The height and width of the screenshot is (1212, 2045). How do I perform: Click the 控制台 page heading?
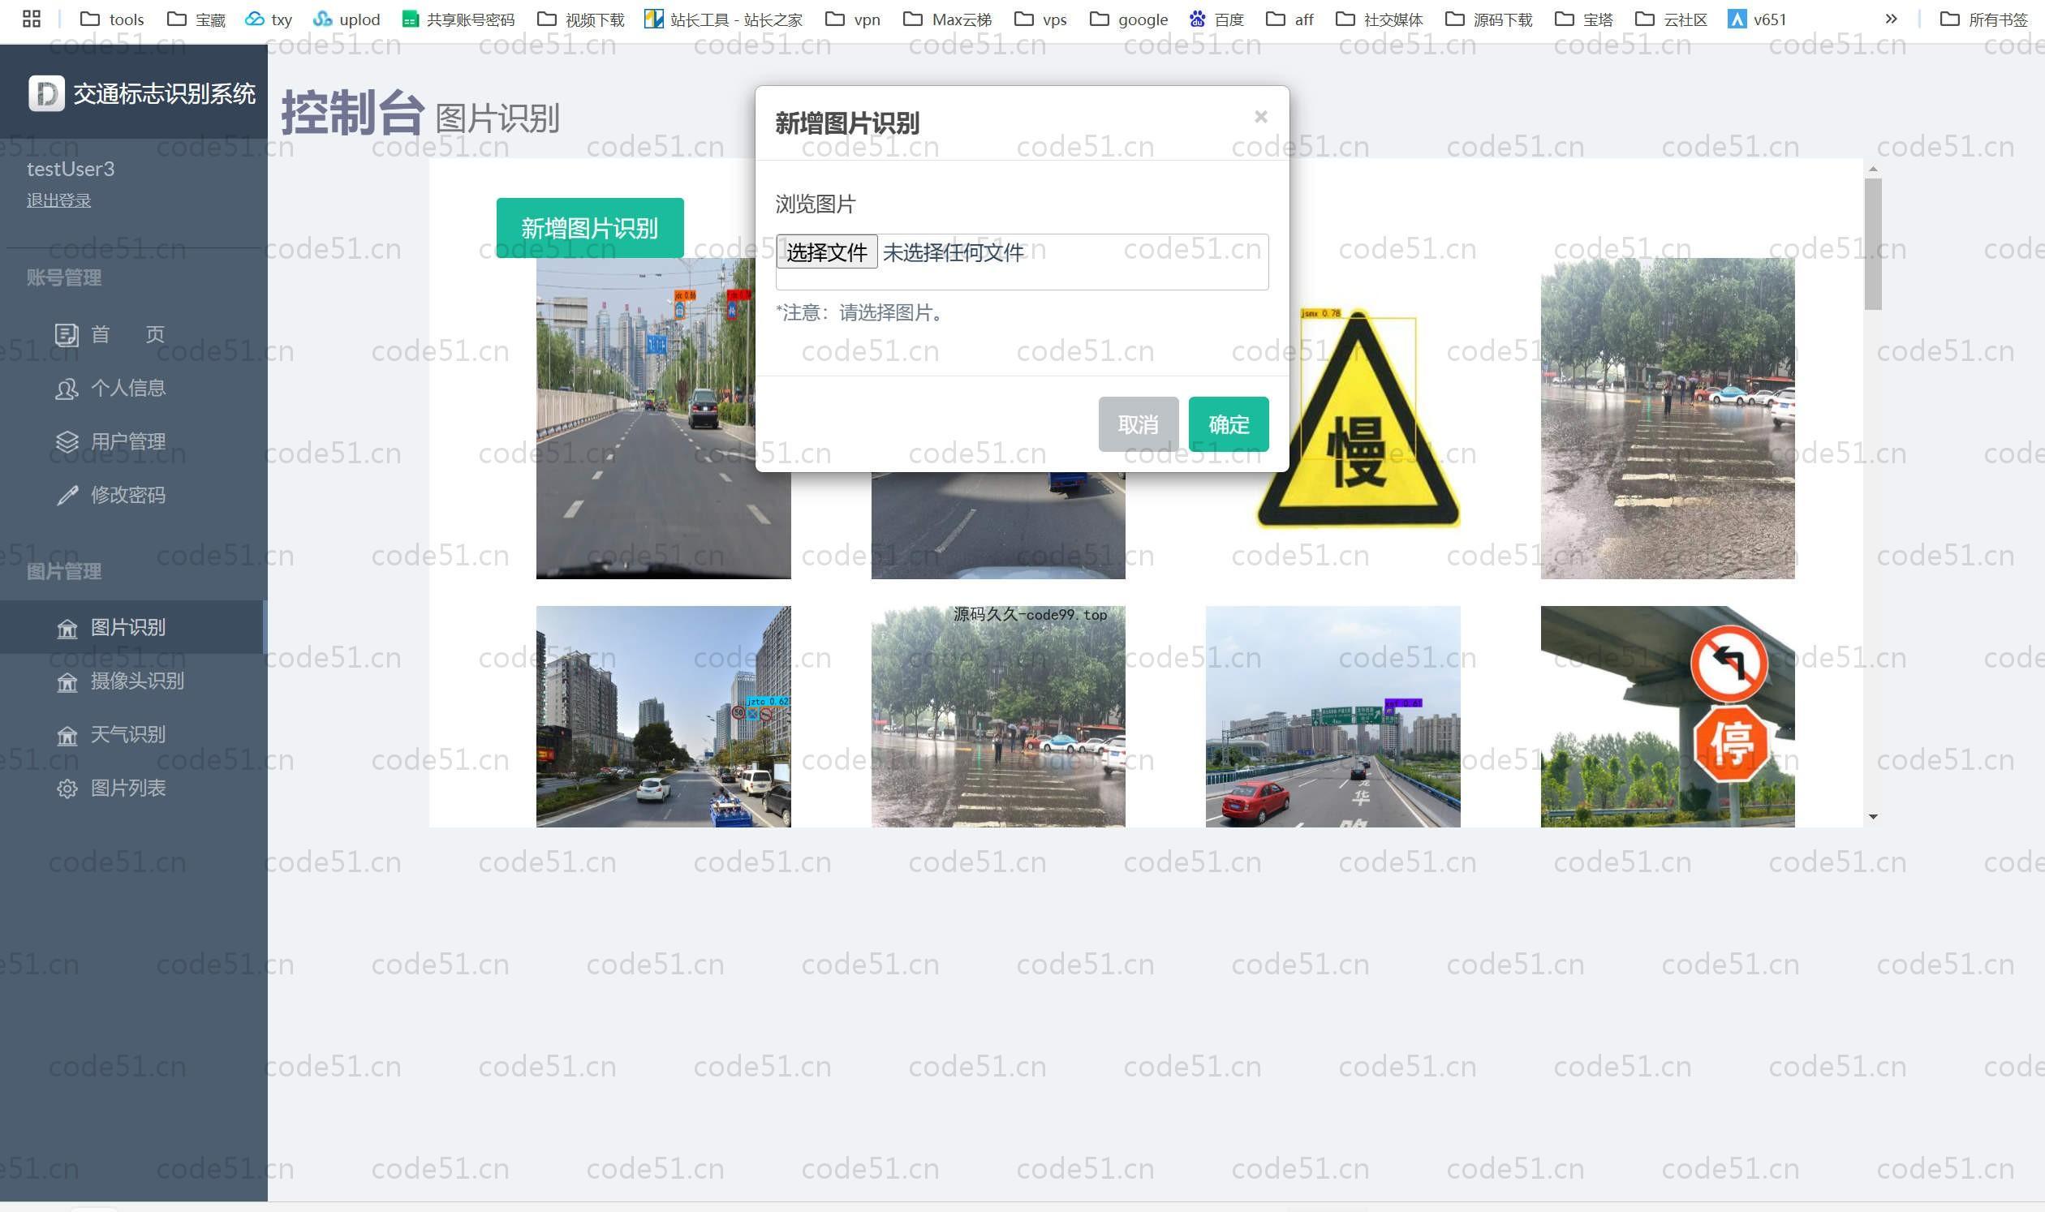point(352,113)
